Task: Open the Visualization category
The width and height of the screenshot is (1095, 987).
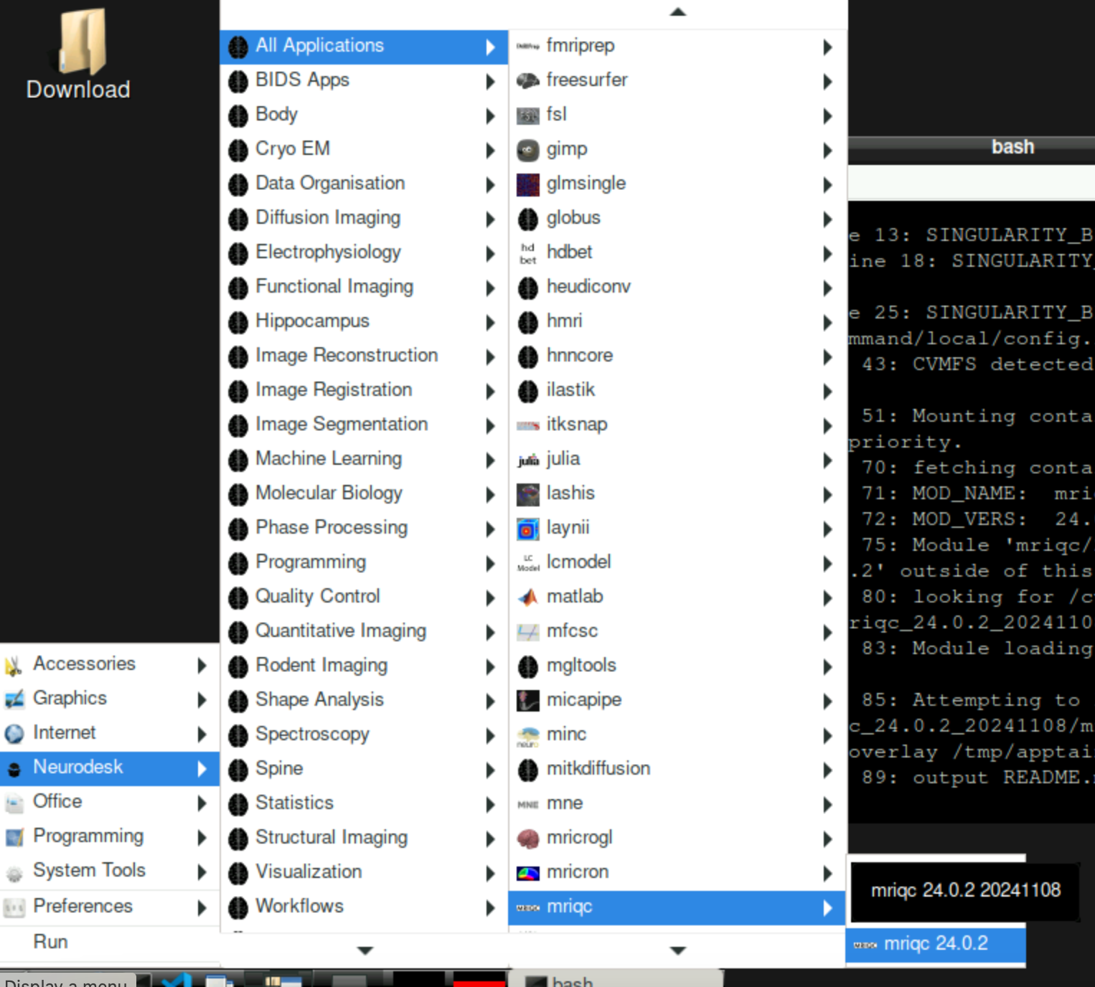Action: tap(364, 872)
